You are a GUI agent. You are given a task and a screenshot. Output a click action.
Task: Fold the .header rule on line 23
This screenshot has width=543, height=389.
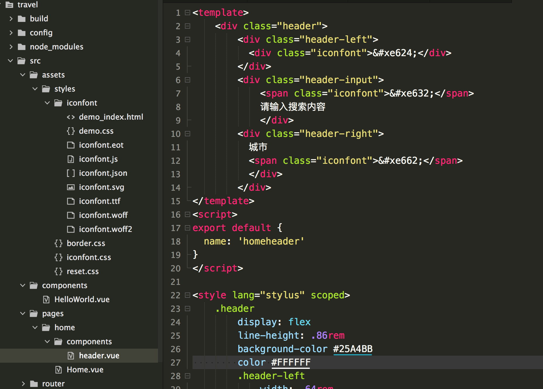coord(188,309)
